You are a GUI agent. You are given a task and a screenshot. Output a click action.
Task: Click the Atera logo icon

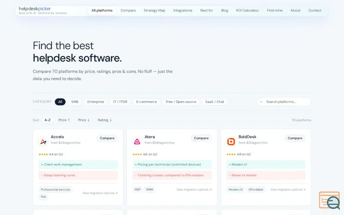click(x=137, y=142)
